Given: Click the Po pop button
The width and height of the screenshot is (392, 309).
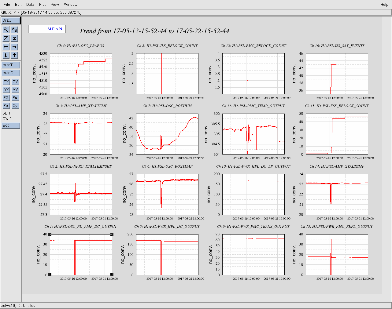Looking at the screenshot, I should click(6, 106).
